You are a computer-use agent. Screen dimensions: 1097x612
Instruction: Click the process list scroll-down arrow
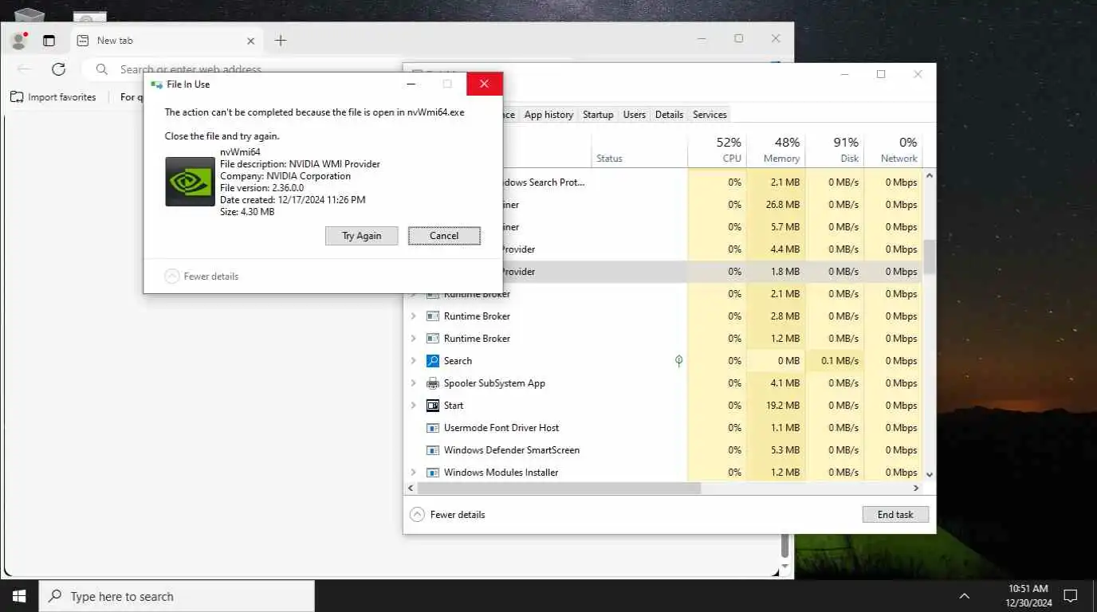coord(929,474)
